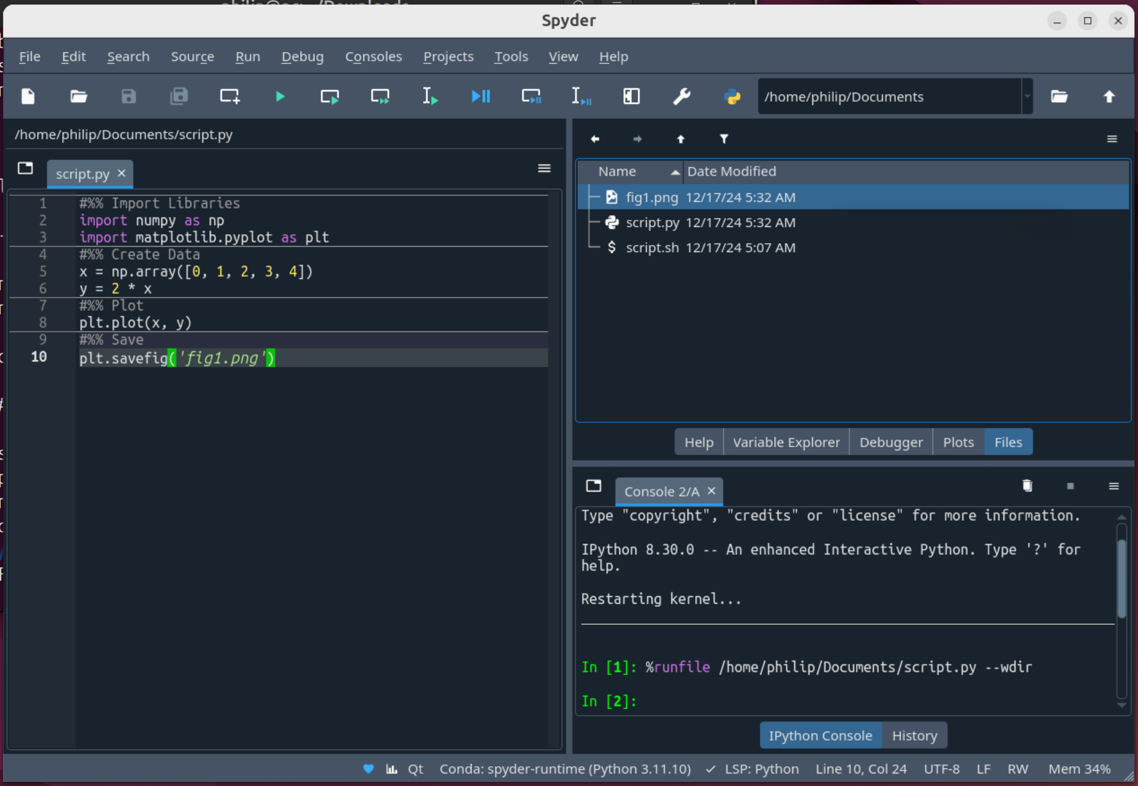The image size is (1138, 786).
Task: Go forward in Files pane
Action: (x=637, y=139)
